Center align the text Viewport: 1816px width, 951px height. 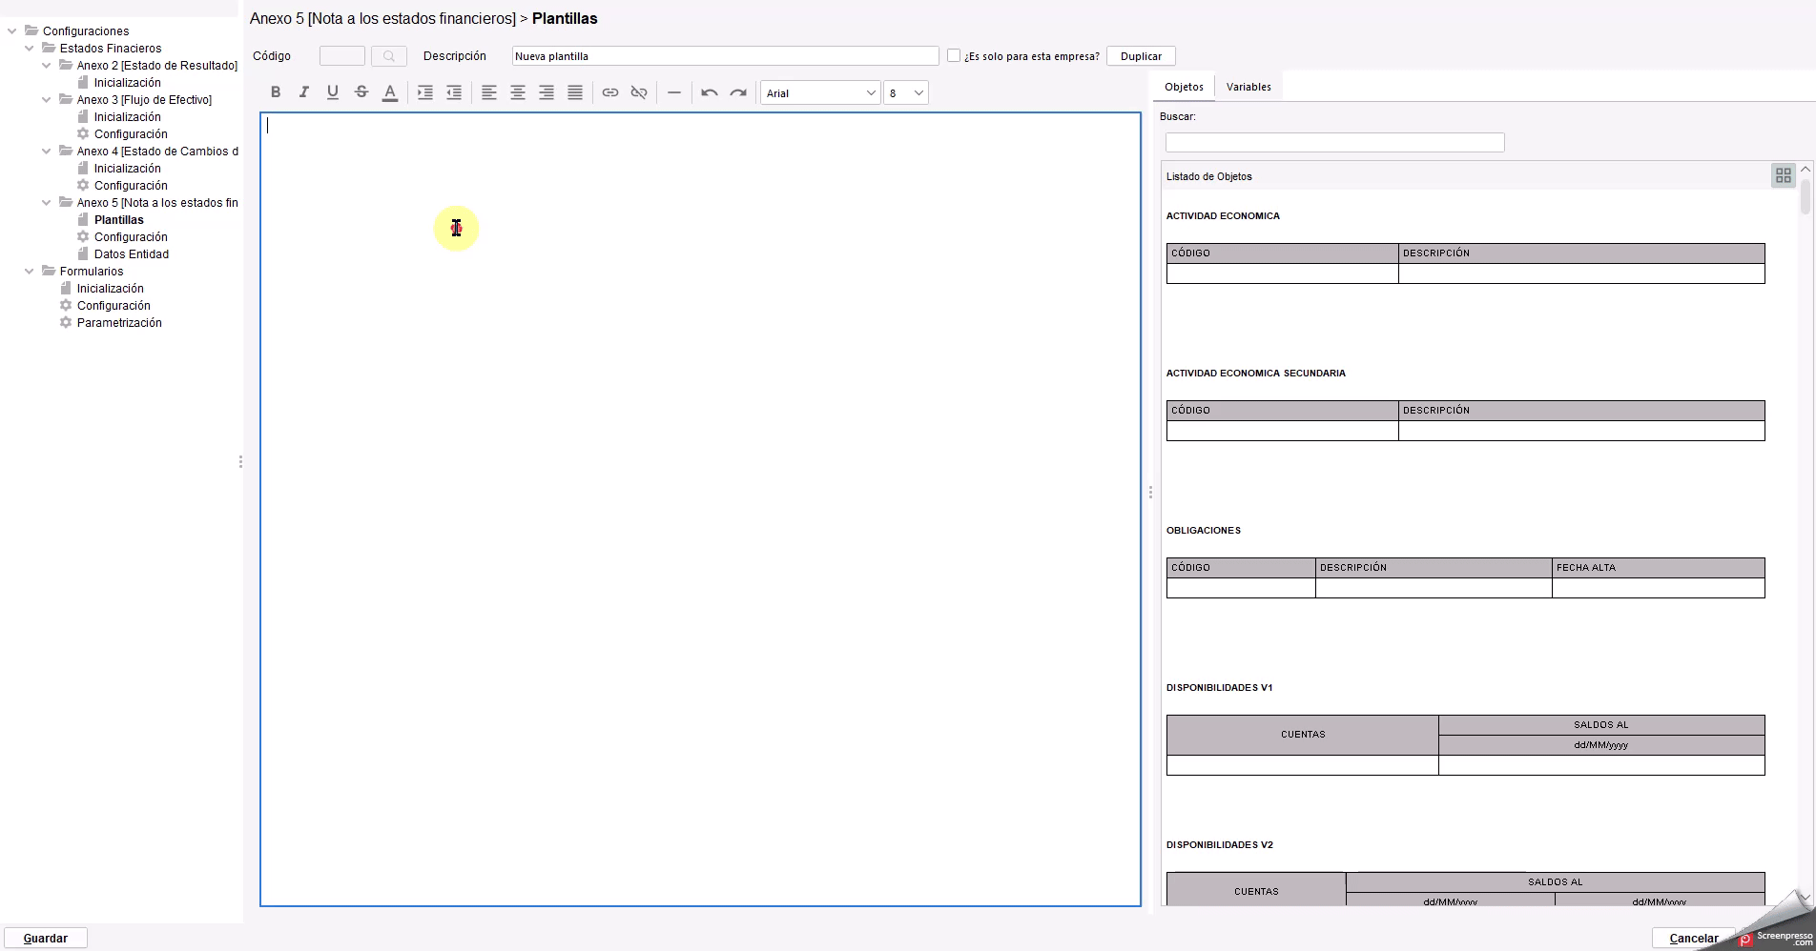point(518,92)
